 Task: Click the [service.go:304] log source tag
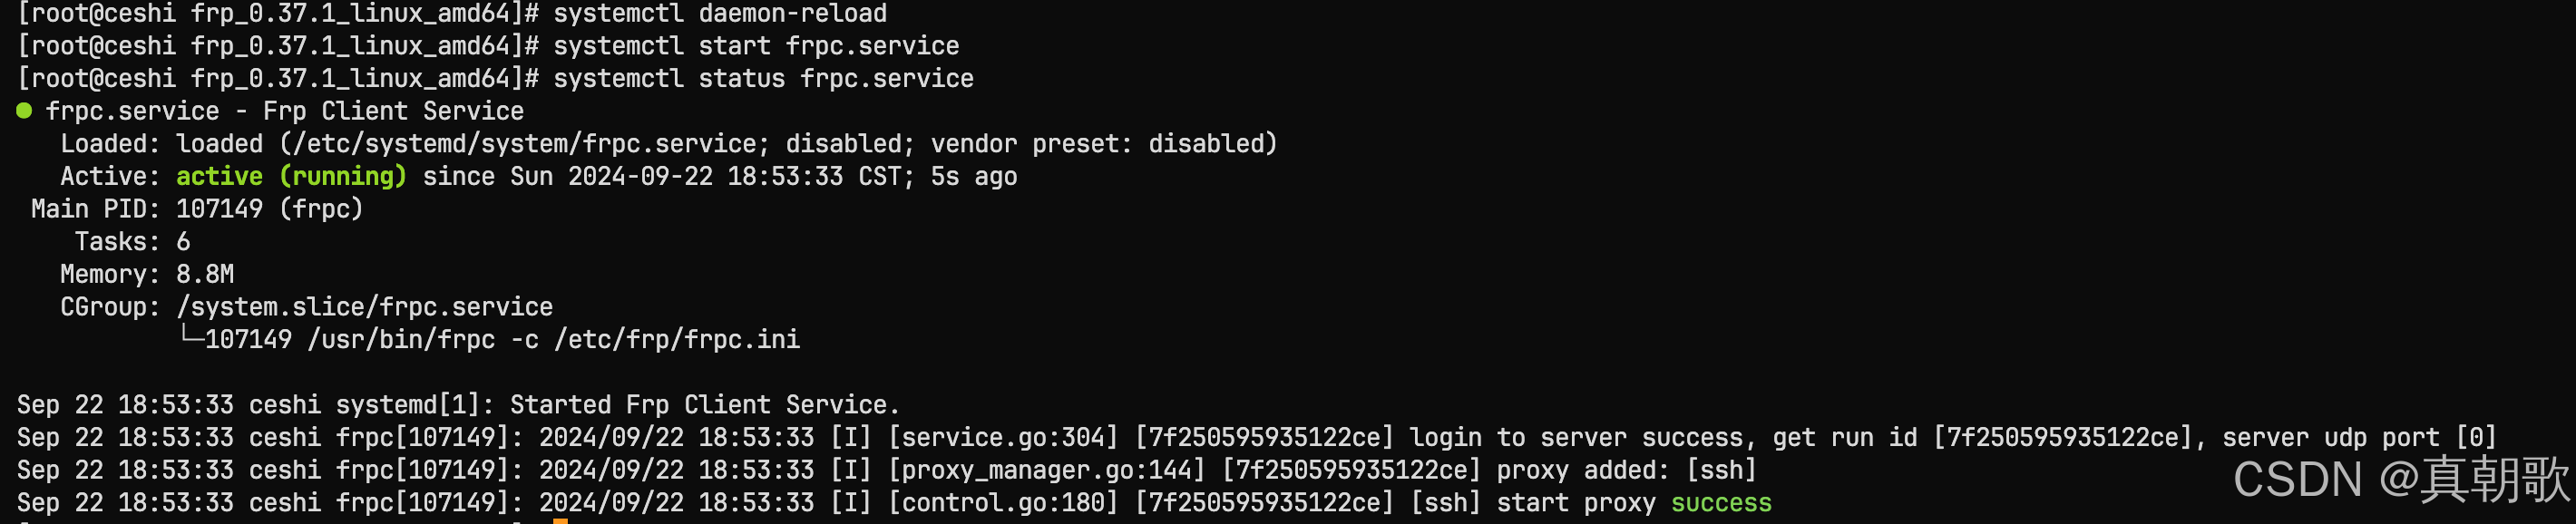click(1003, 438)
